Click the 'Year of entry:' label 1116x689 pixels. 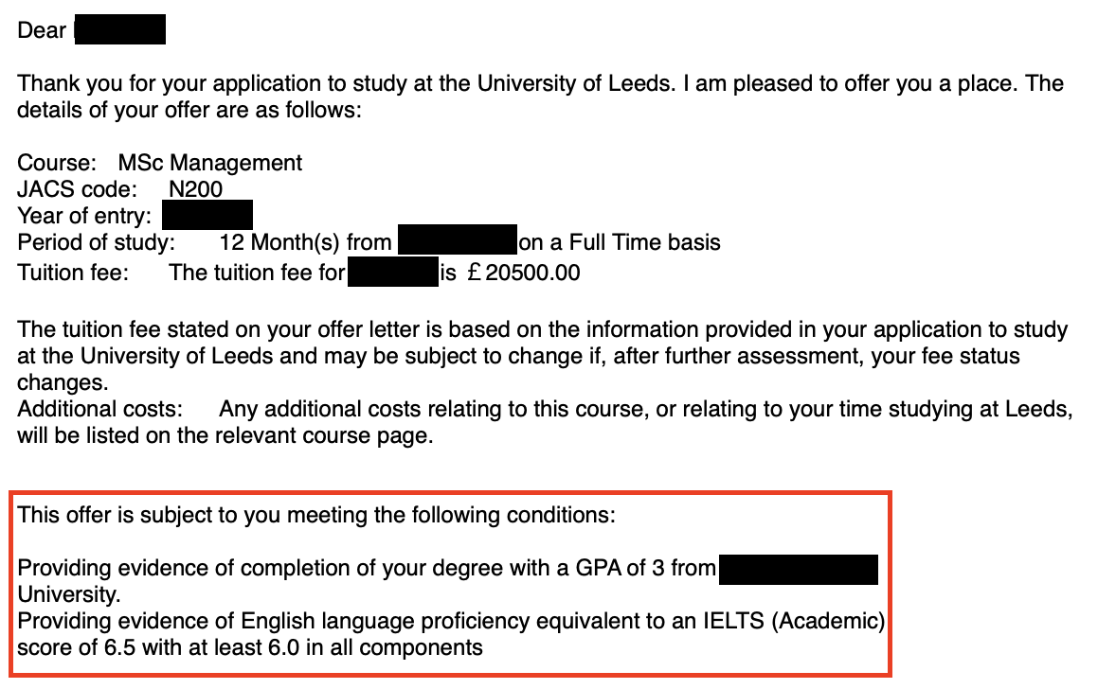pos(84,216)
